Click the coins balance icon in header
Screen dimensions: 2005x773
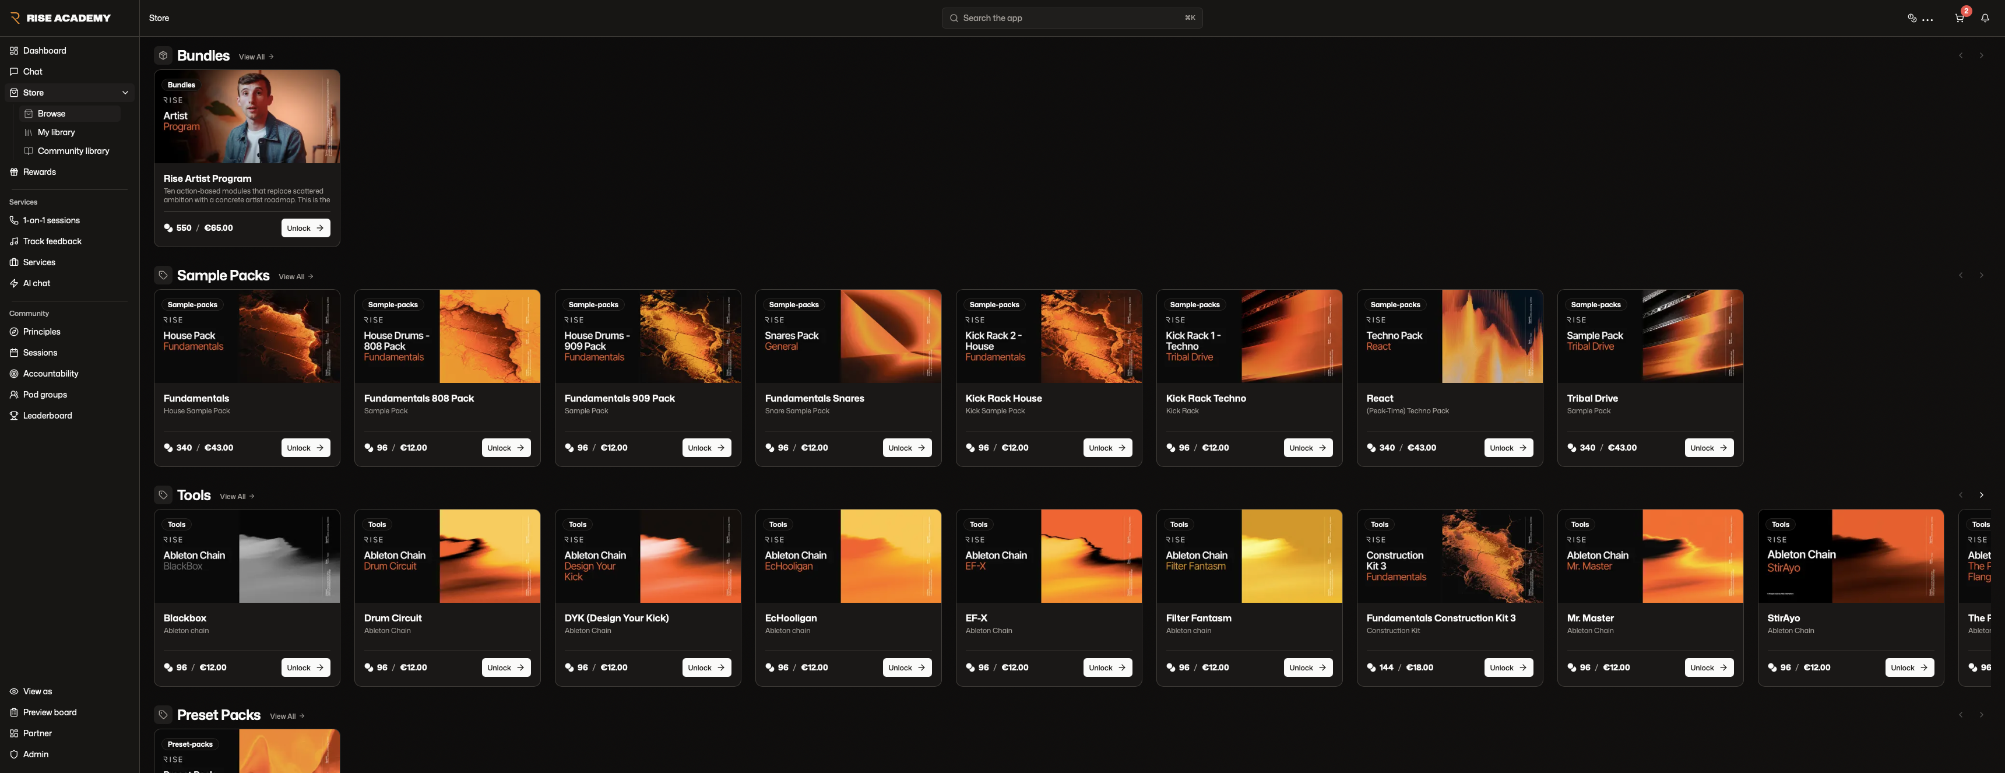click(x=1912, y=18)
